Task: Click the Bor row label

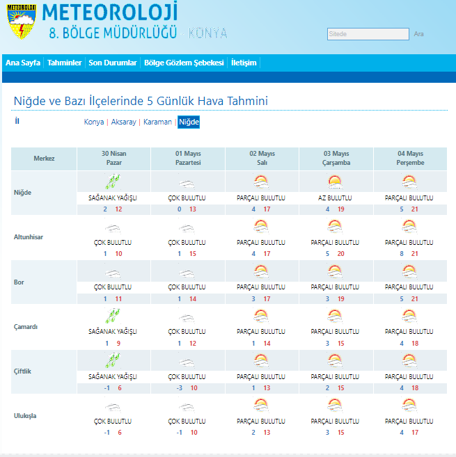Action: click(19, 282)
